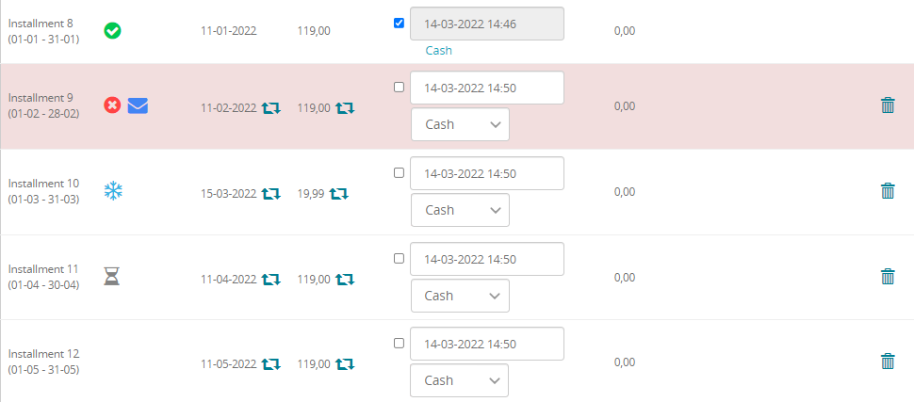The image size is (914, 402).
Task: Delete Installment 12 with trash icon
Action: (888, 362)
